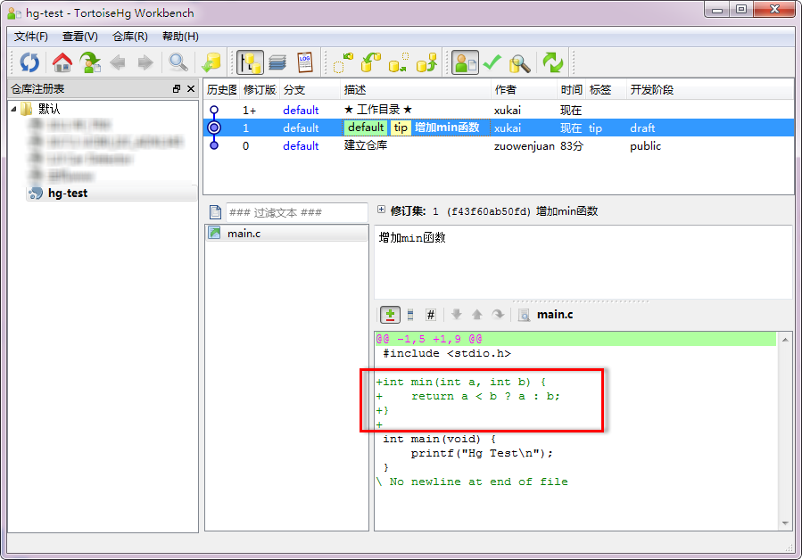Open the output LOG clipboard icon
802x560 pixels.
pos(305,62)
